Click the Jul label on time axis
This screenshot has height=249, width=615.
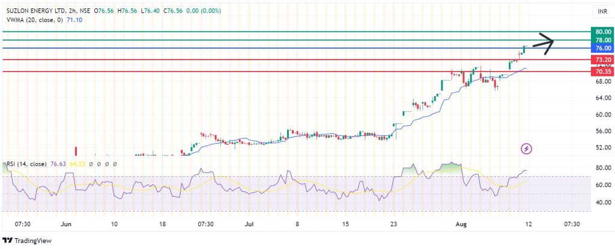click(249, 224)
